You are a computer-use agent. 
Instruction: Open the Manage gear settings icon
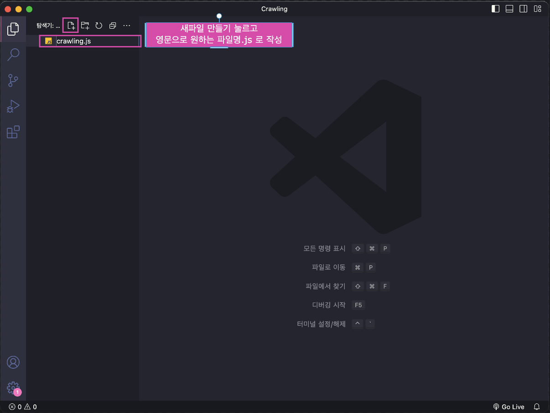13,388
